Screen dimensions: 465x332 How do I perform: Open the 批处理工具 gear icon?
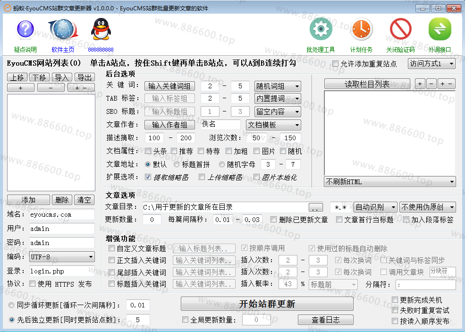(x=321, y=29)
